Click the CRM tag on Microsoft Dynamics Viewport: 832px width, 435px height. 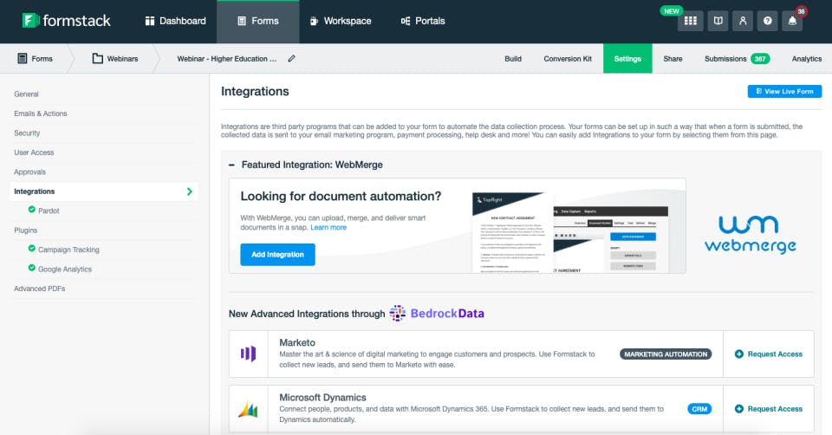click(699, 409)
